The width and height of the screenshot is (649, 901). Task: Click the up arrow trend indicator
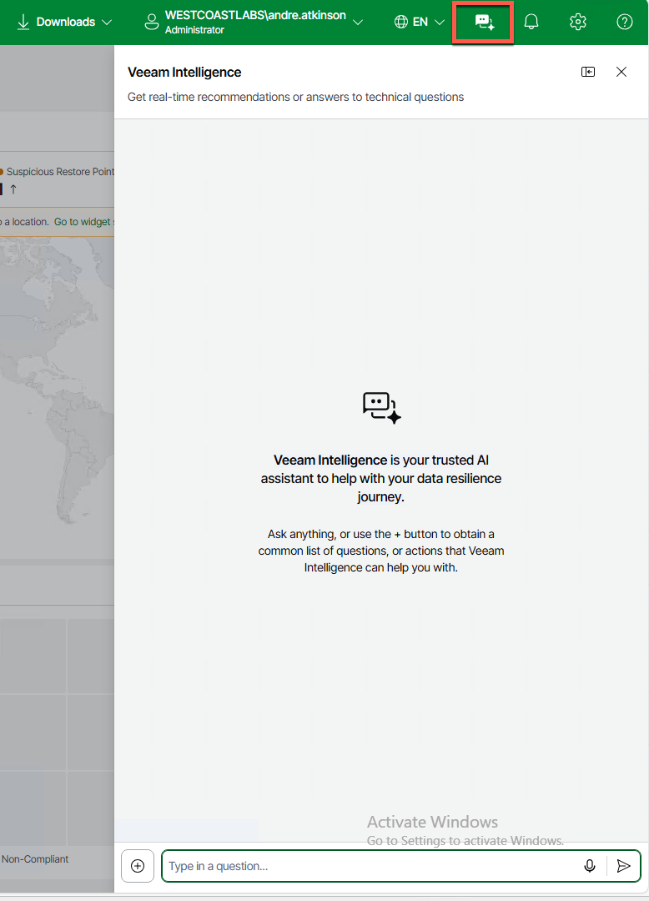coord(13,189)
